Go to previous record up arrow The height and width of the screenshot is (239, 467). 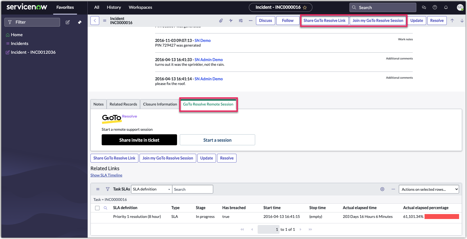pos(452,21)
